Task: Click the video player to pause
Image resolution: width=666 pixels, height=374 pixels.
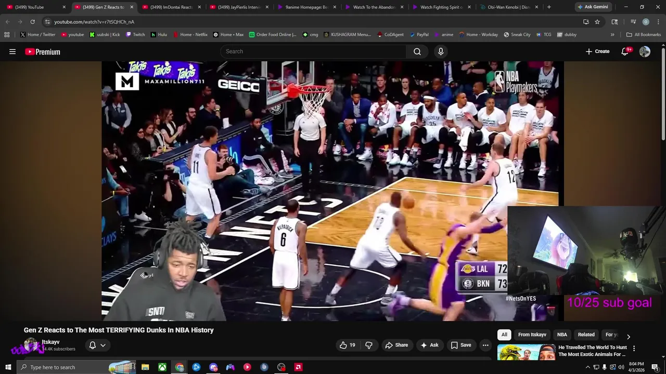Action: [x=332, y=191]
